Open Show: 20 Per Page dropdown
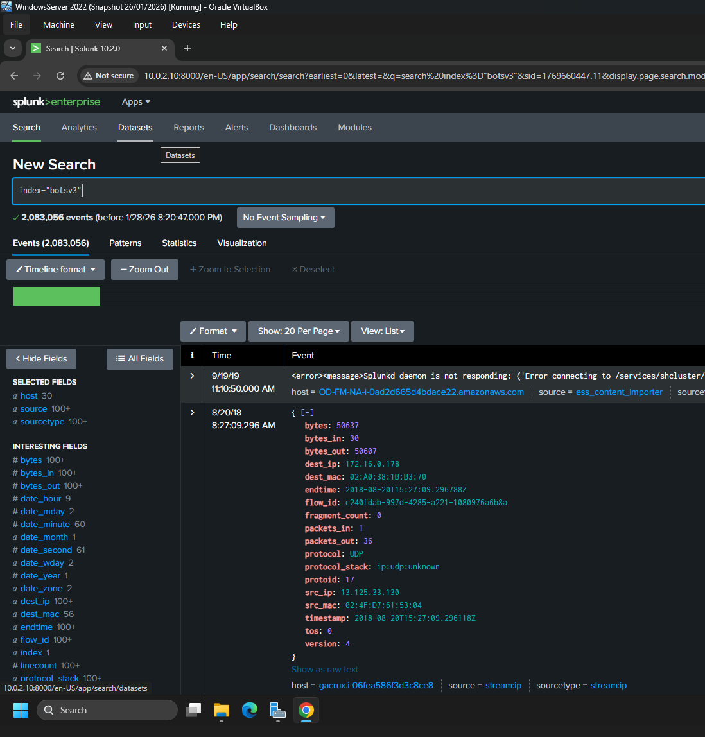Image resolution: width=705 pixels, height=737 pixels. 299,331
